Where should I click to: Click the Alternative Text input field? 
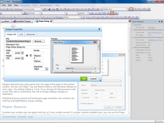(x=27, y=47)
